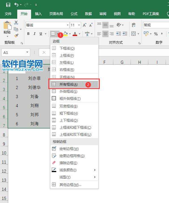This screenshot has height=203, width=169.
Task: Align text to vertical middle
Action: point(105,25)
